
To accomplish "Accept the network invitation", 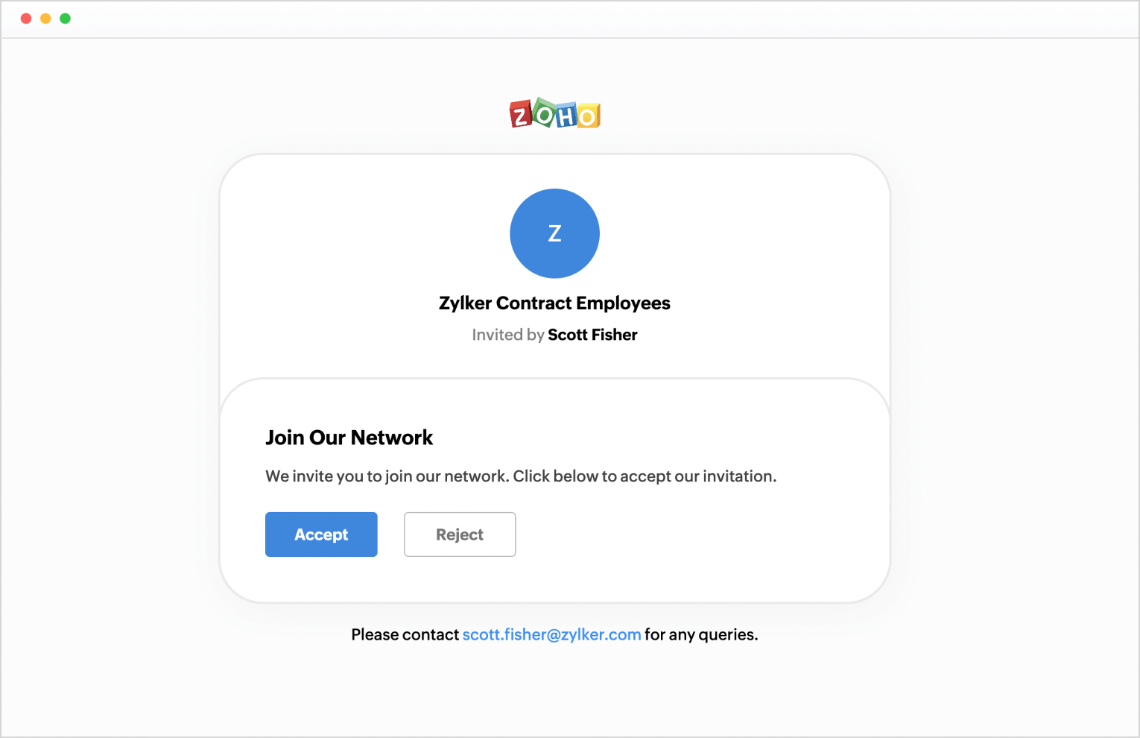I will [321, 534].
